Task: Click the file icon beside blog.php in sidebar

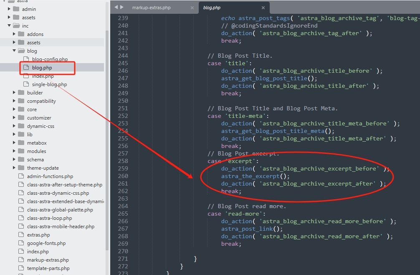Action: pyautogui.click(x=26, y=67)
